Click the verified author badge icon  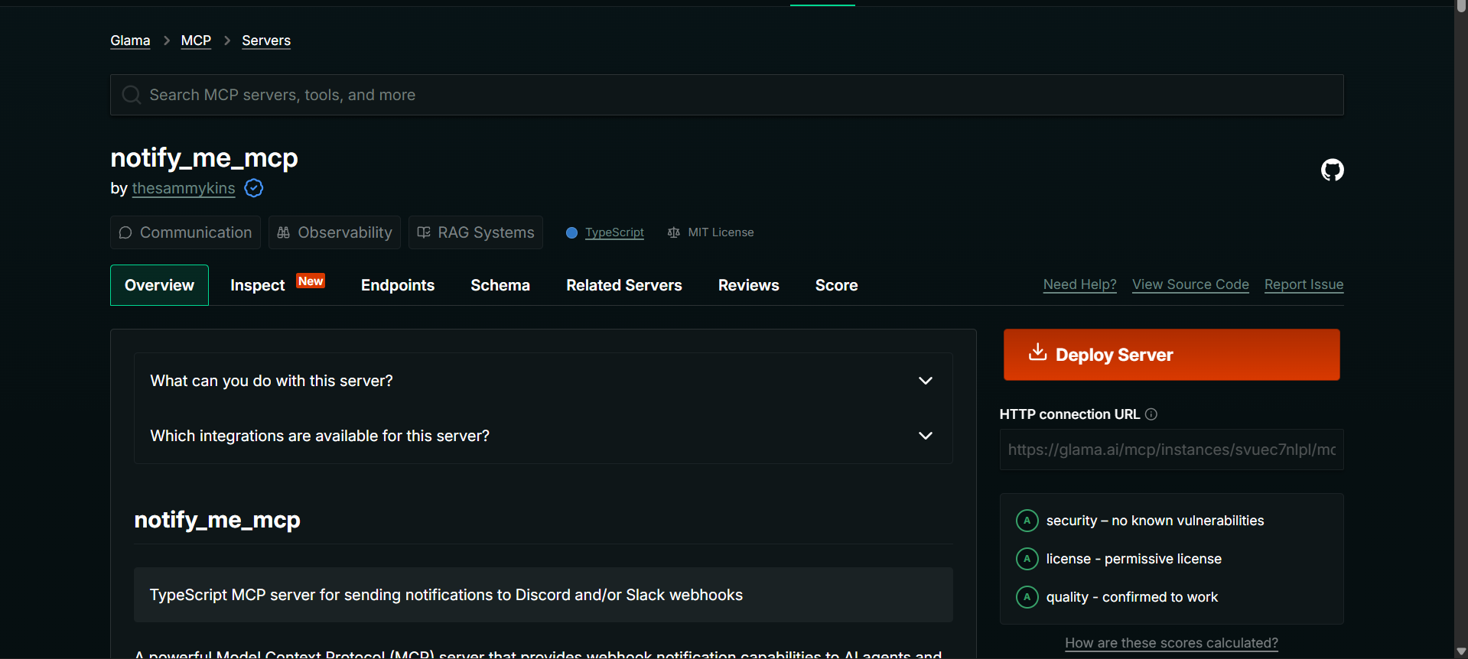click(x=254, y=188)
